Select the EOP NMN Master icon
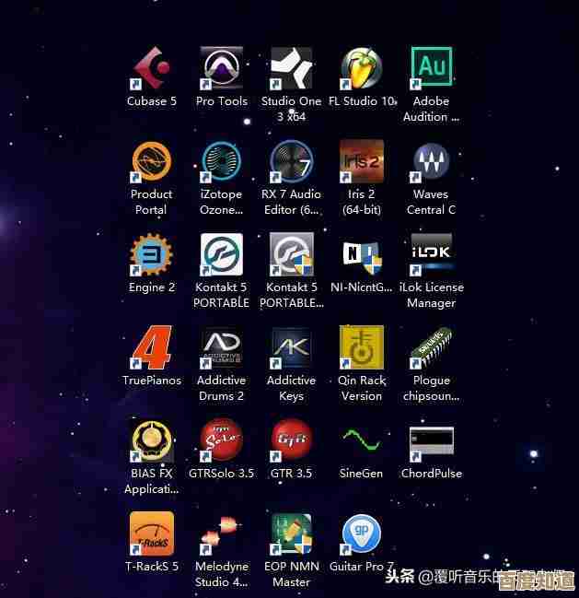This screenshot has height=598, width=579. (292, 534)
